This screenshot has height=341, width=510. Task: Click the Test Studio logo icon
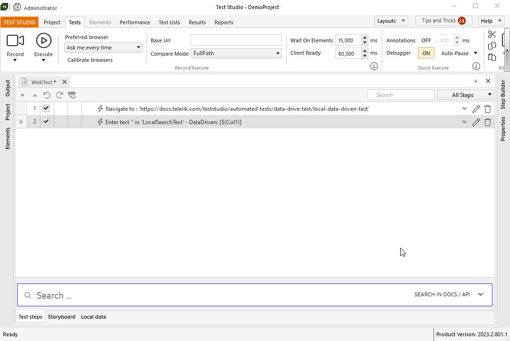pyautogui.click(x=4, y=7)
